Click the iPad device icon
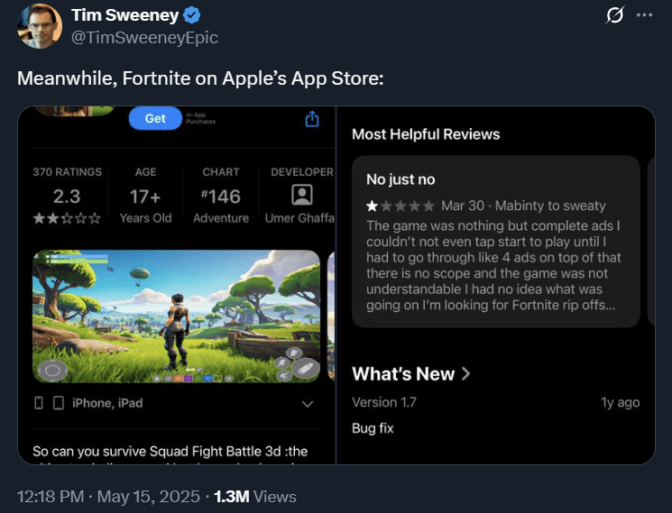This screenshot has height=513, width=672. point(58,403)
